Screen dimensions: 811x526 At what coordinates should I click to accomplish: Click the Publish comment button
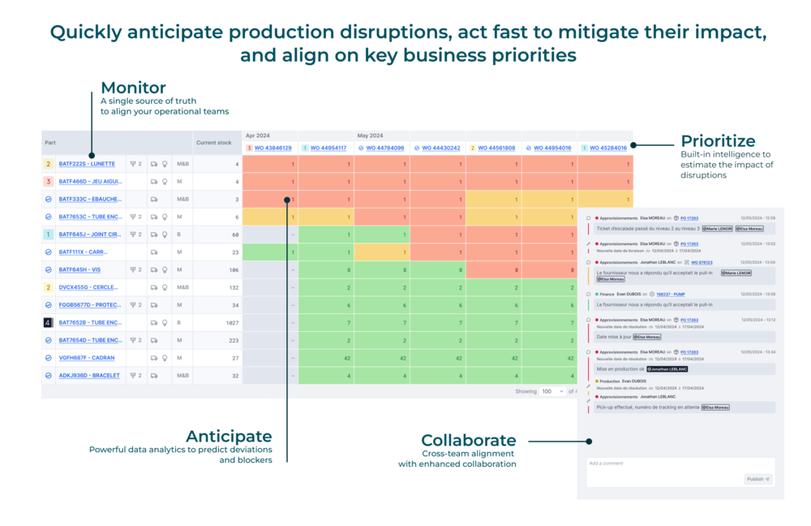point(757,478)
